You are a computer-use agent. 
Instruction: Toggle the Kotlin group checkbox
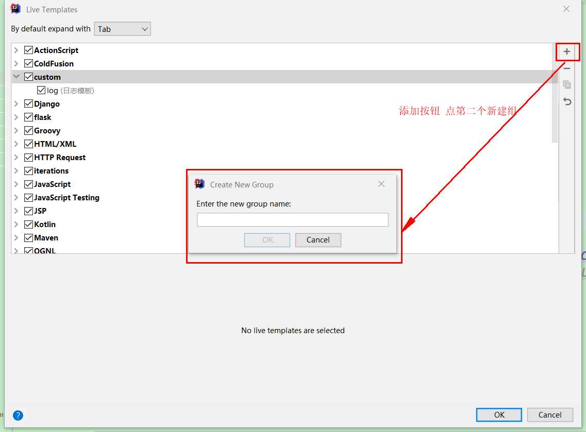(x=28, y=224)
